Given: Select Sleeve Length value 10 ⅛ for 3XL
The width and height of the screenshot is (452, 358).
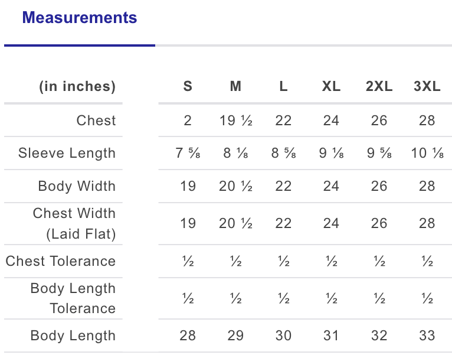Looking at the screenshot, I should [427, 153].
